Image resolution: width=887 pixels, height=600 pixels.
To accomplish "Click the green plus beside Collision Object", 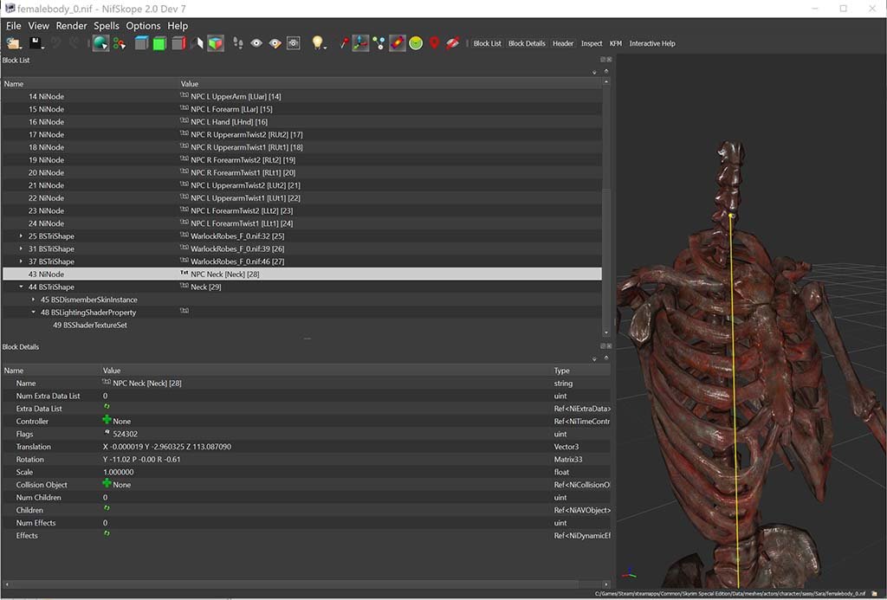I will [x=107, y=483].
